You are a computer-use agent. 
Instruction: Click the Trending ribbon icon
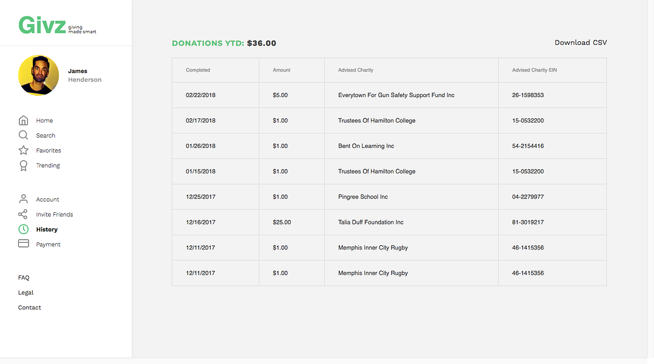pyautogui.click(x=23, y=165)
